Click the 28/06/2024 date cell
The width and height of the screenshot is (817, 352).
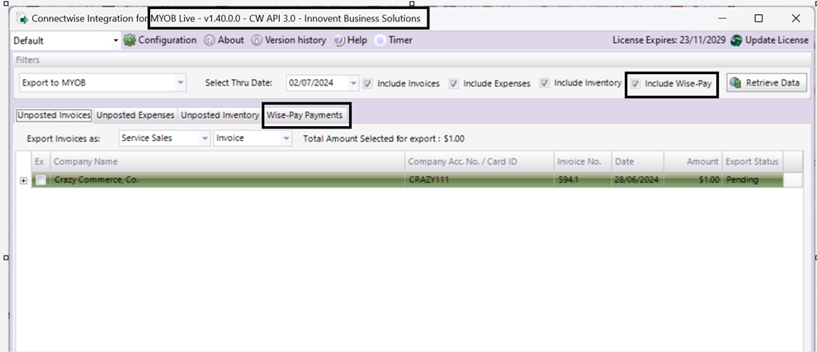(x=638, y=181)
